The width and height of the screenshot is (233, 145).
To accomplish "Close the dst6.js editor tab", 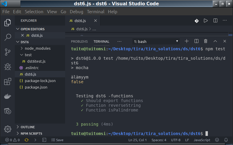I will pyautogui.click(x=96, y=21).
